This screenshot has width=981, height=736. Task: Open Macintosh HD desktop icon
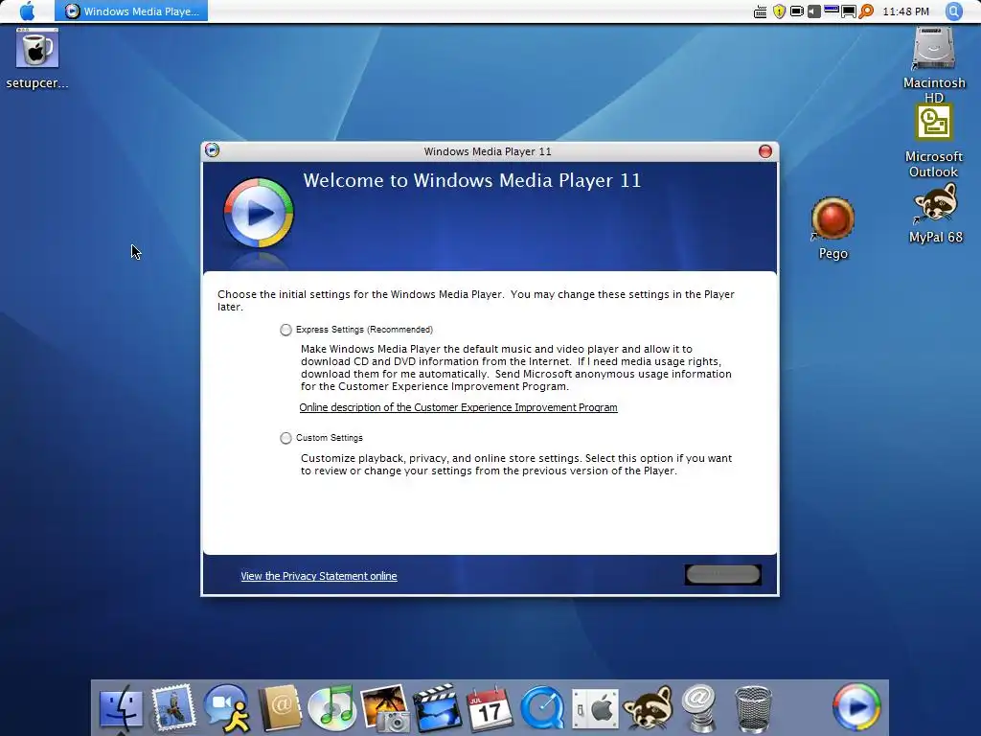933,62
